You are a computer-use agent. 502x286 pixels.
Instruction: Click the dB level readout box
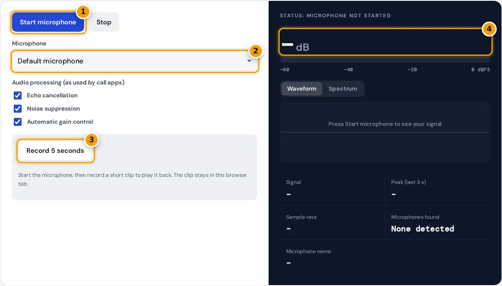tap(385, 42)
